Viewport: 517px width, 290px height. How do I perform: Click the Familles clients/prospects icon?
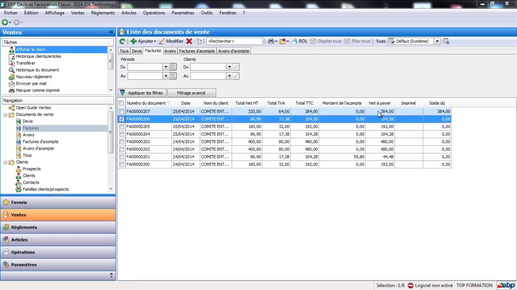coord(19,189)
